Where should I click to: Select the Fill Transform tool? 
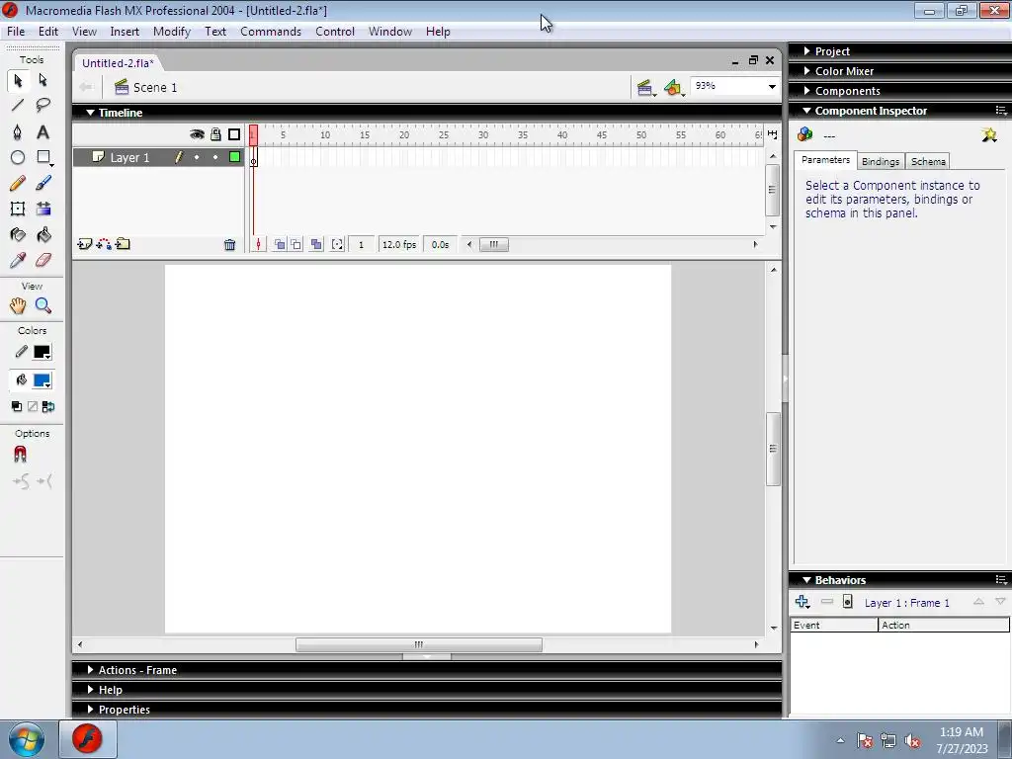43,209
